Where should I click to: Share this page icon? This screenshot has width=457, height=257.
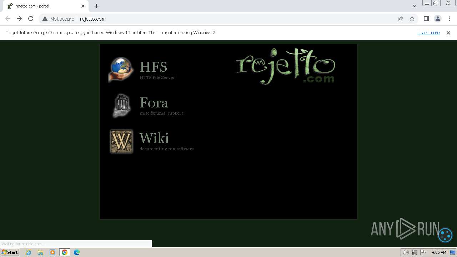pyautogui.click(x=401, y=19)
